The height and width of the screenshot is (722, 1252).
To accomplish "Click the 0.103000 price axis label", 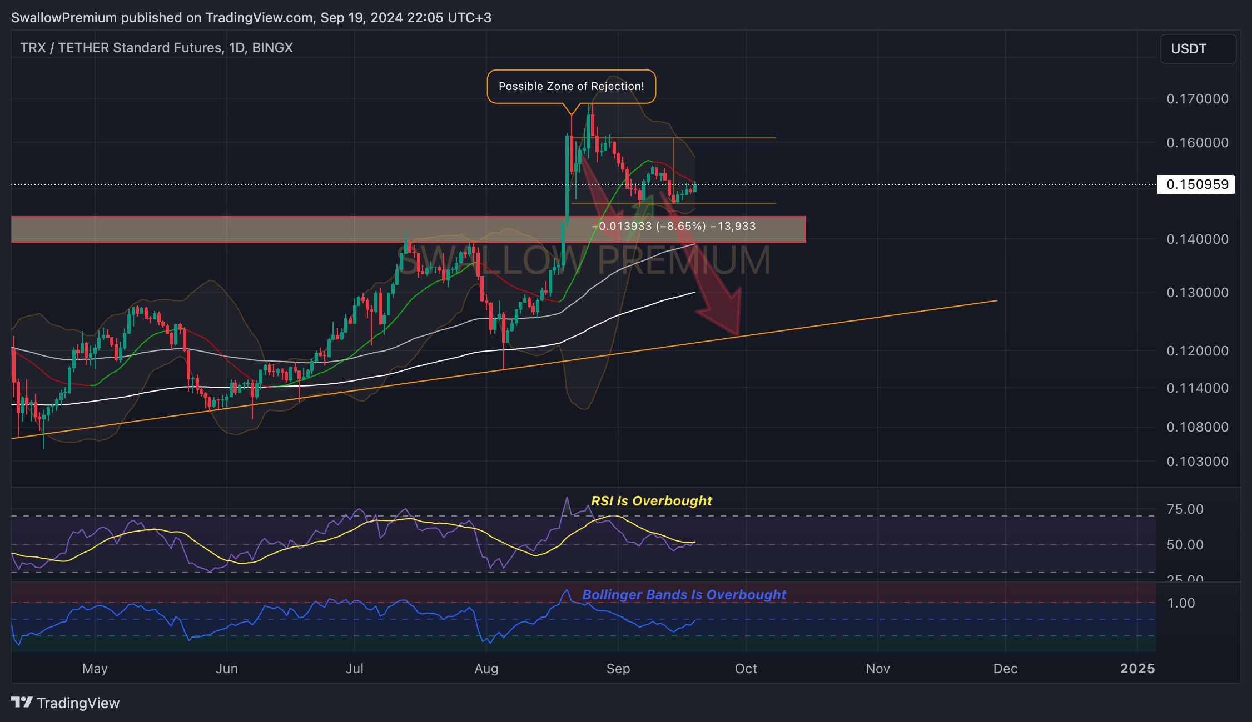I will point(1198,462).
